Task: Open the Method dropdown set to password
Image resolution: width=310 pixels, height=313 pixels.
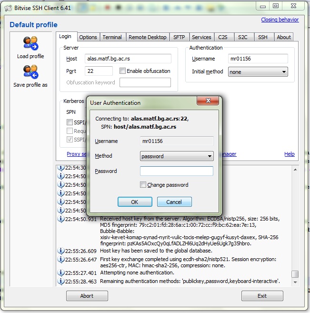Action: 177,156
